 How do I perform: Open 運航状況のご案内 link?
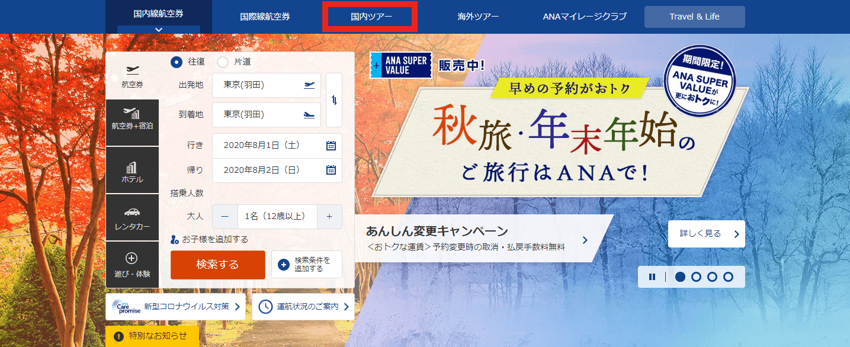click(x=303, y=307)
